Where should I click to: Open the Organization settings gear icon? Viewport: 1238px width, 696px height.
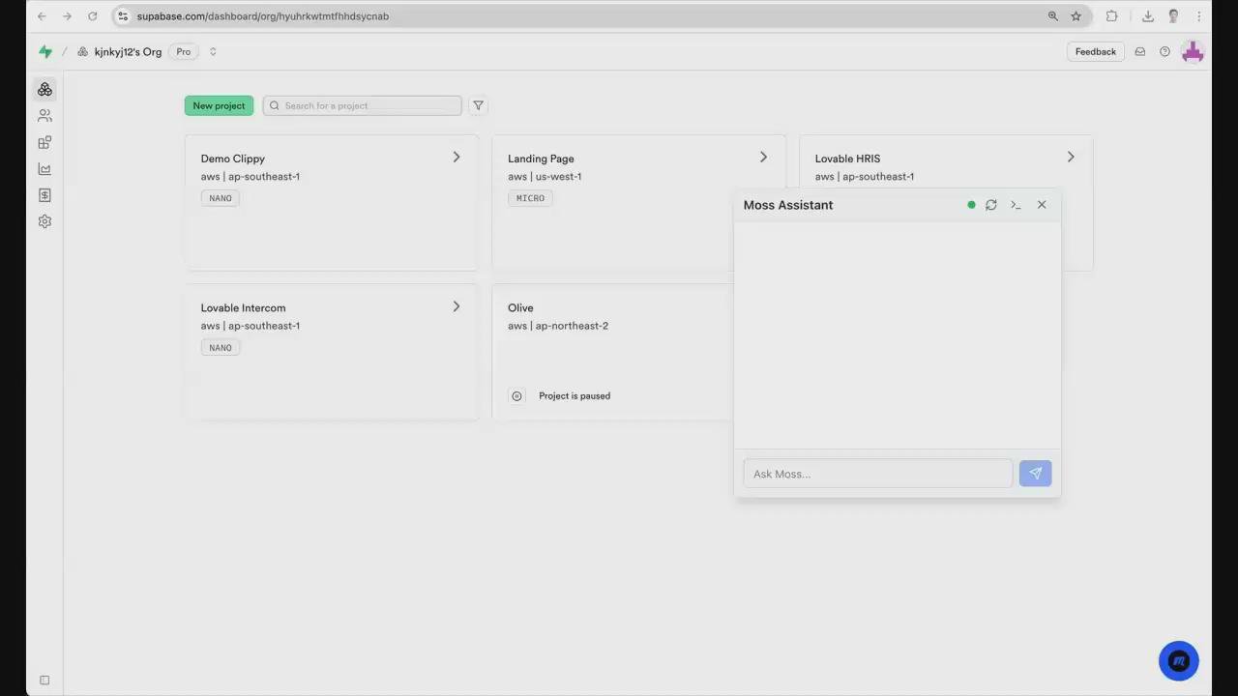pyautogui.click(x=44, y=221)
